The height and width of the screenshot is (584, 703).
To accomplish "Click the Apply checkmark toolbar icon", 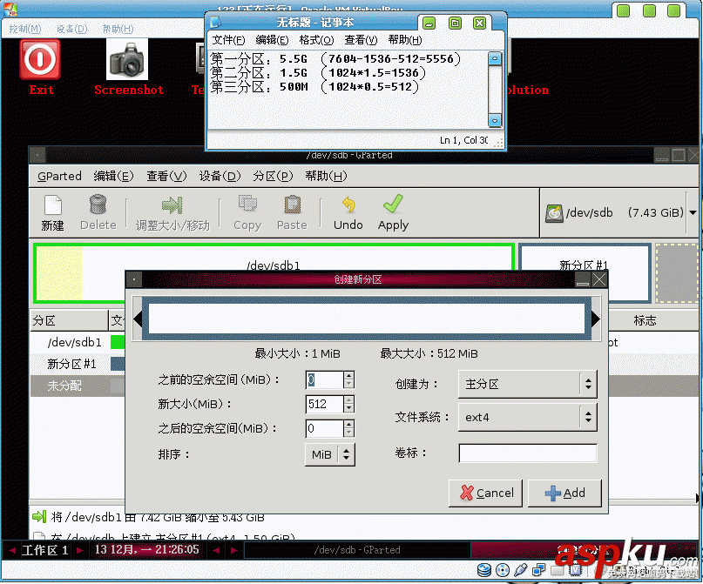I will click(x=393, y=205).
